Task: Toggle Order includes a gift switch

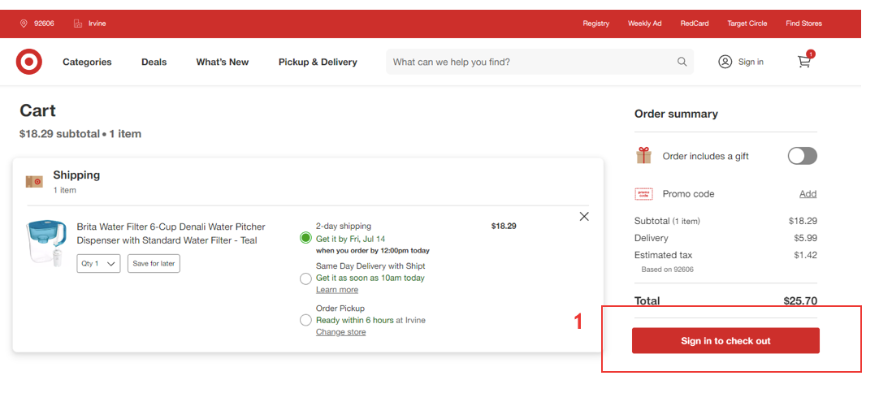Action: pyautogui.click(x=802, y=156)
